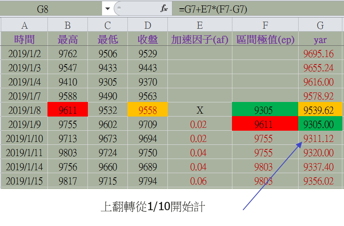Click the fx Insert Function icon

164,9
